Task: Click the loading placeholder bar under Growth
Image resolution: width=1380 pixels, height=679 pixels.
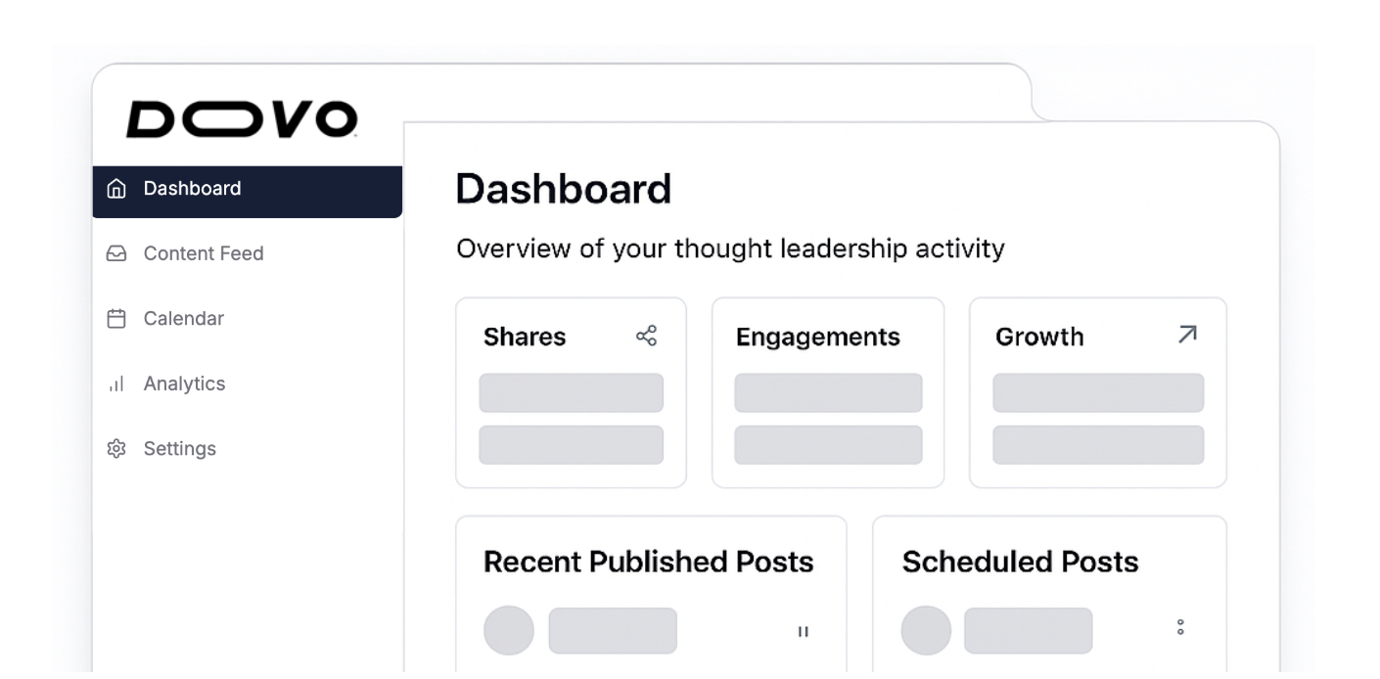Action: coord(1097,392)
